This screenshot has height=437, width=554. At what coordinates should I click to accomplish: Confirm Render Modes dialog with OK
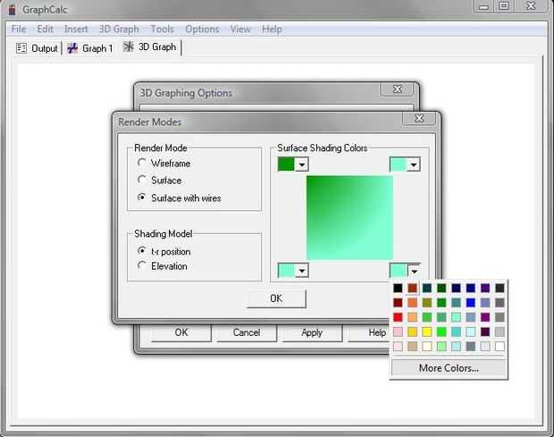click(x=276, y=298)
